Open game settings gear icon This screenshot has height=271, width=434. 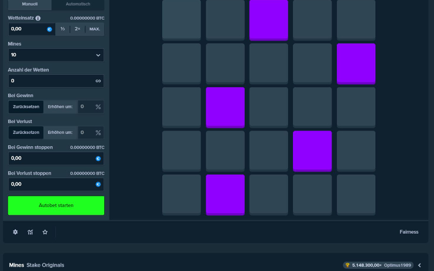[x=15, y=232]
